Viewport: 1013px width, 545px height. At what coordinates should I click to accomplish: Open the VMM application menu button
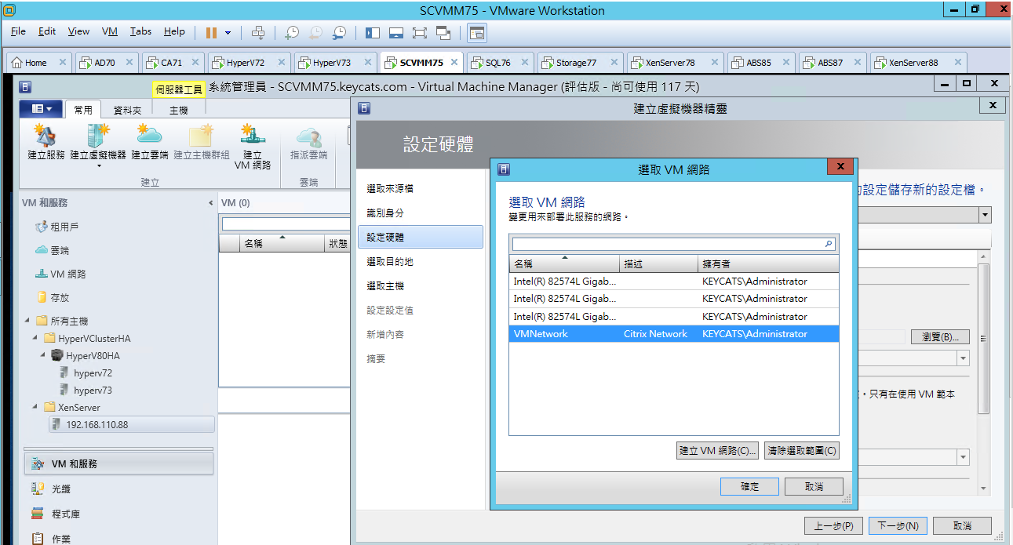pos(42,109)
